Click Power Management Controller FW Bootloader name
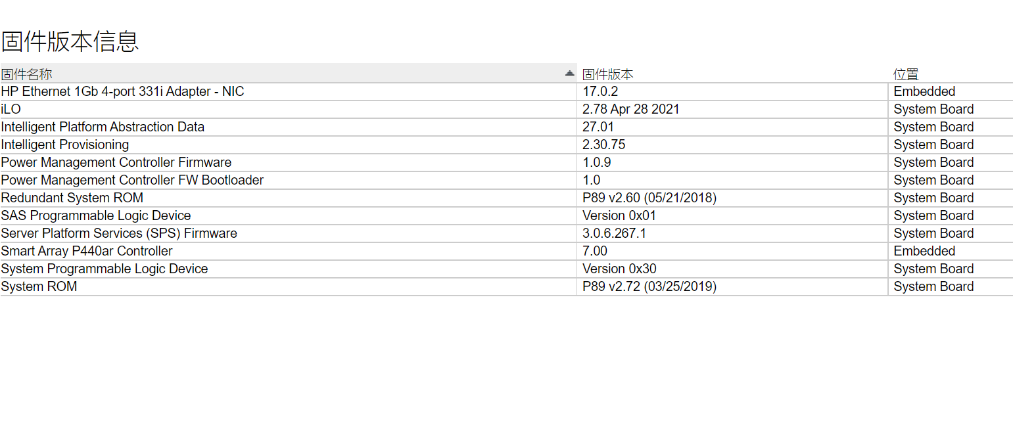The image size is (1013, 423). (132, 180)
